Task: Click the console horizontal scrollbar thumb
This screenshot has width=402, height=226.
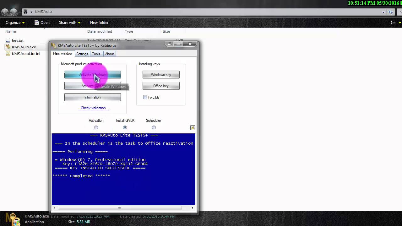Action: (119, 208)
